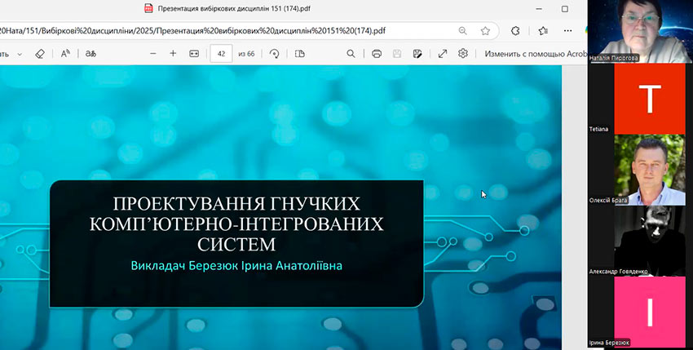Rotate the PDF page

click(275, 53)
